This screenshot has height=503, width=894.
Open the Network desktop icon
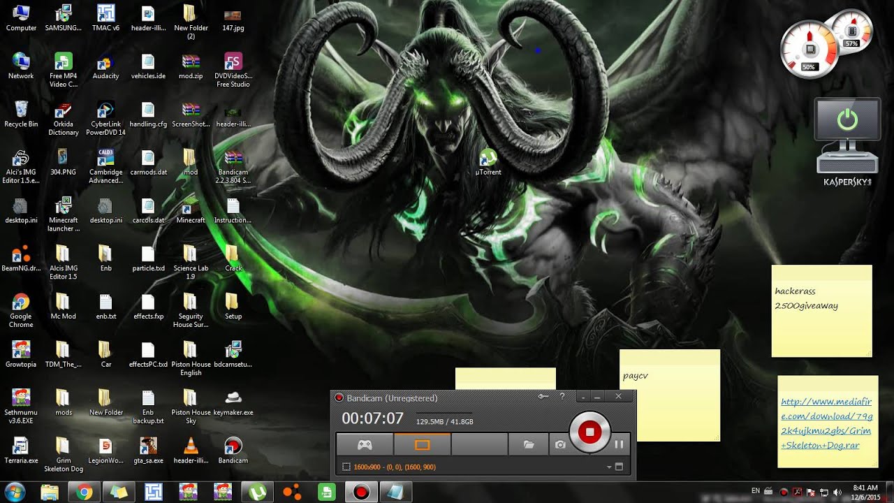coord(21,66)
